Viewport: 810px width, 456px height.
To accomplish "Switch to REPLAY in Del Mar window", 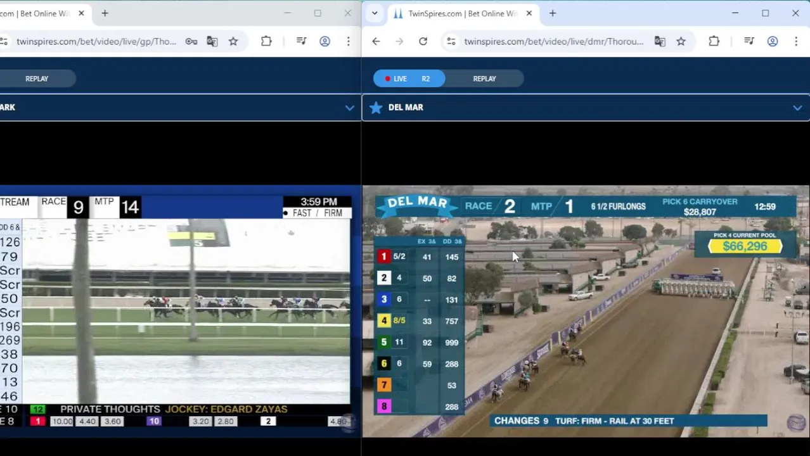I will pos(484,79).
